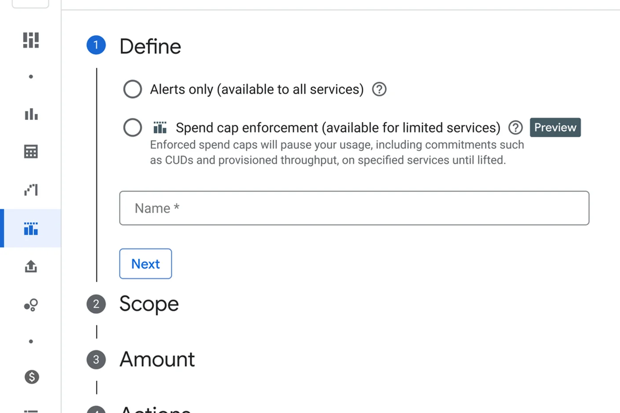Open the Cost breakdown staircase icon
Viewport: 620px width, 413px height.
(31, 190)
